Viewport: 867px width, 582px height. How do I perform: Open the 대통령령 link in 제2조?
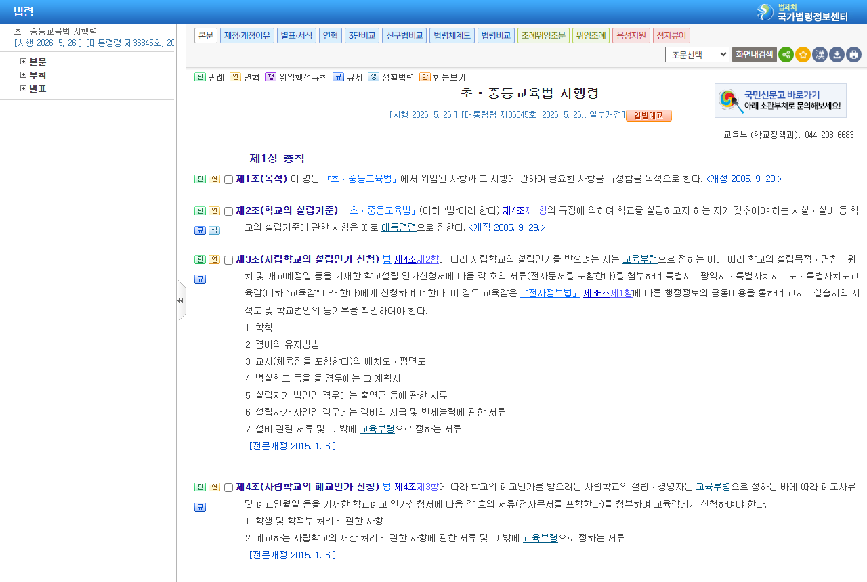coord(399,227)
